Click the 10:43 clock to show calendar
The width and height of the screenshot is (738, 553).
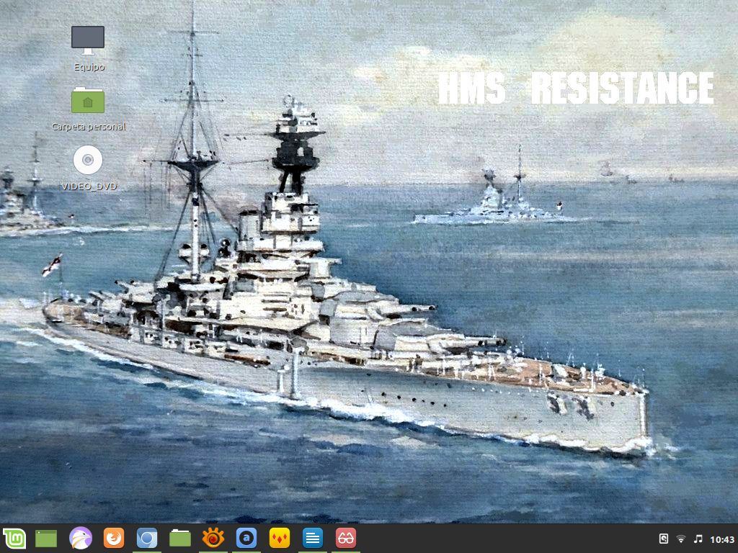(x=722, y=539)
